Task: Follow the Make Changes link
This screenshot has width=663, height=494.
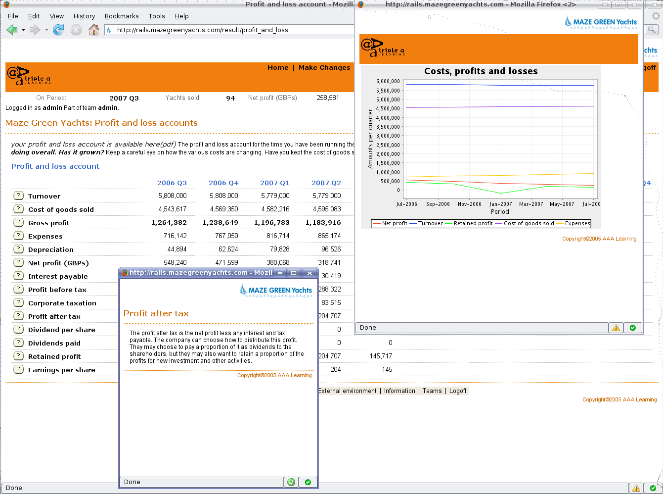Action: click(x=324, y=68)
